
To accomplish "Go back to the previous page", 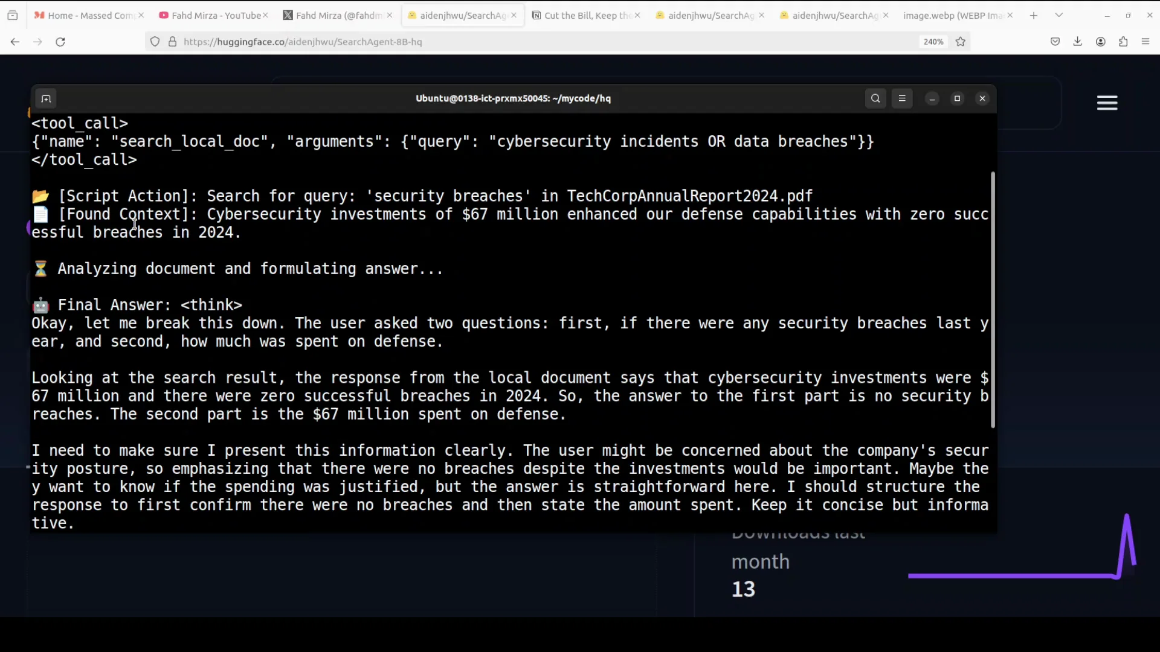I will (15, 42).
